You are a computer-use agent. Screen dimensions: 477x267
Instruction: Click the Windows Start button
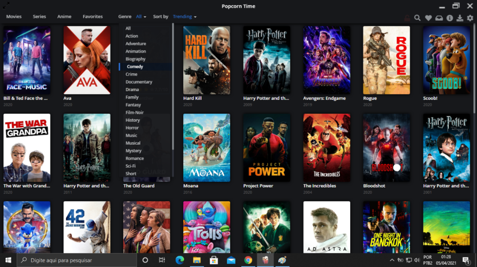click(8, 260)
